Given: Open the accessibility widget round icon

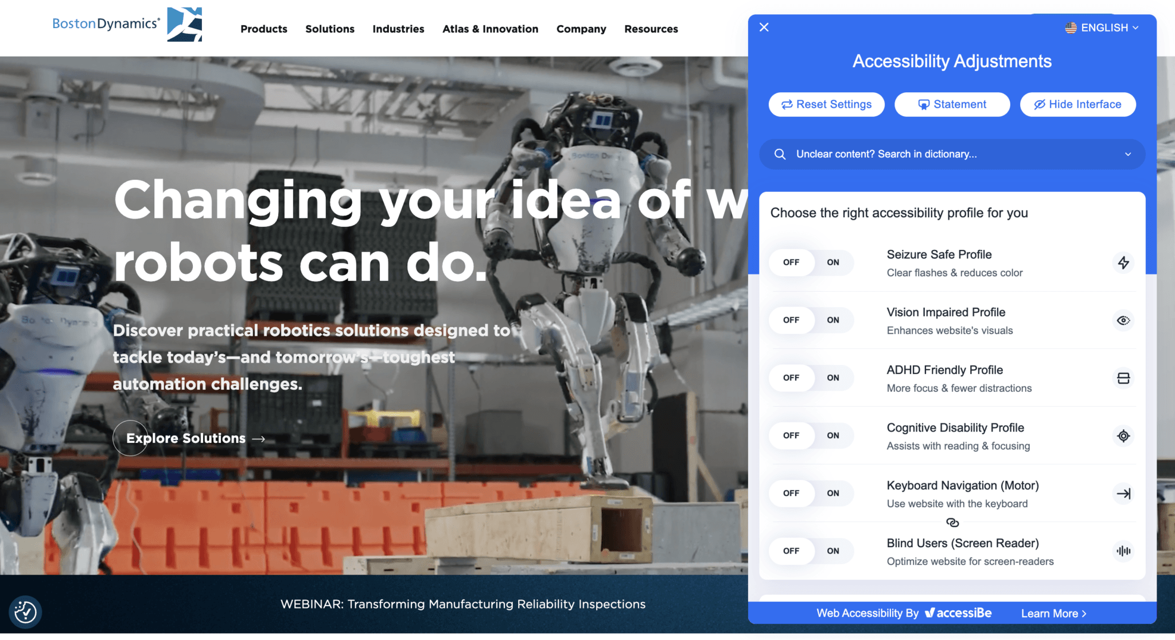Looking at the screenshot, I should tap(25, 612).
